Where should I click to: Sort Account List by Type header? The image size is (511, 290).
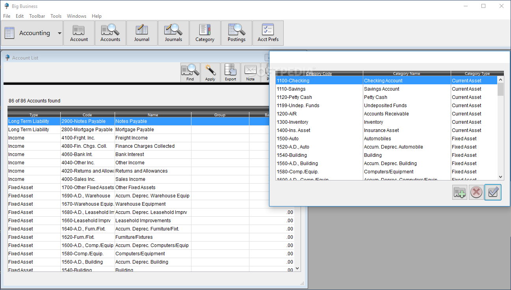pos(34,115)
